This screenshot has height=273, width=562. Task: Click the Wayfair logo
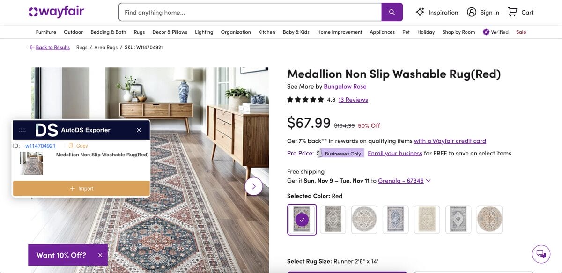(x=56, y=11)
